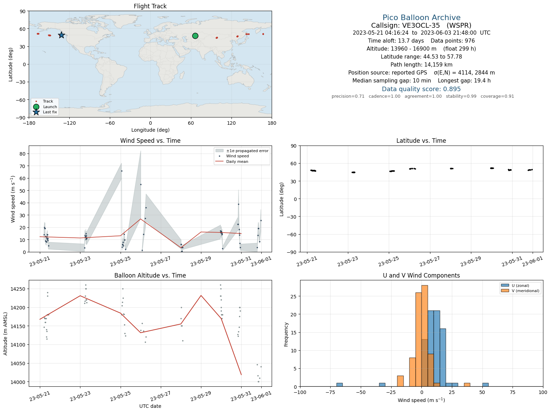551x412 pixels.
Task: Click the "Altitude: 13960 - 16900 m" line
Action: 421,49
